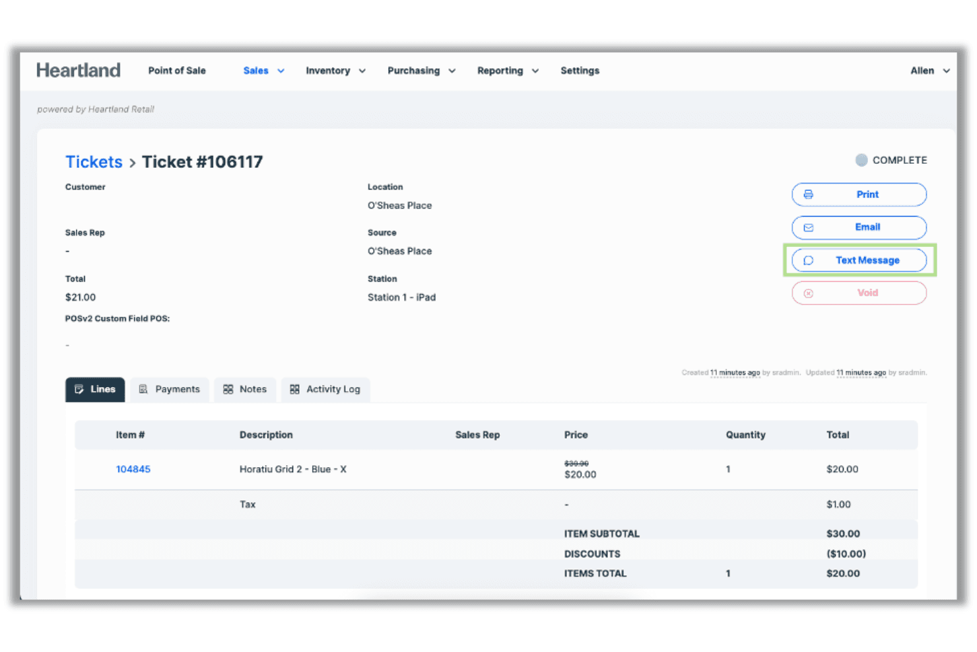Open the Sales menu label
The height and width of the screenshot is (652, 977).
click(255, 71)
